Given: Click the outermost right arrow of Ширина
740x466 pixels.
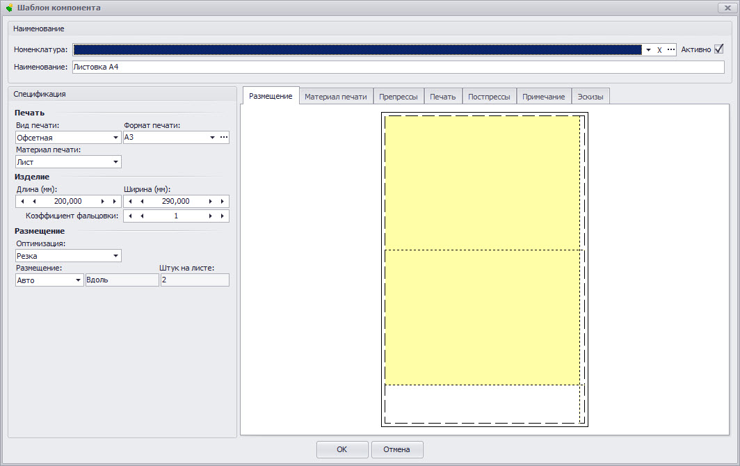Looking at the screenshot, I should (223, 201).
